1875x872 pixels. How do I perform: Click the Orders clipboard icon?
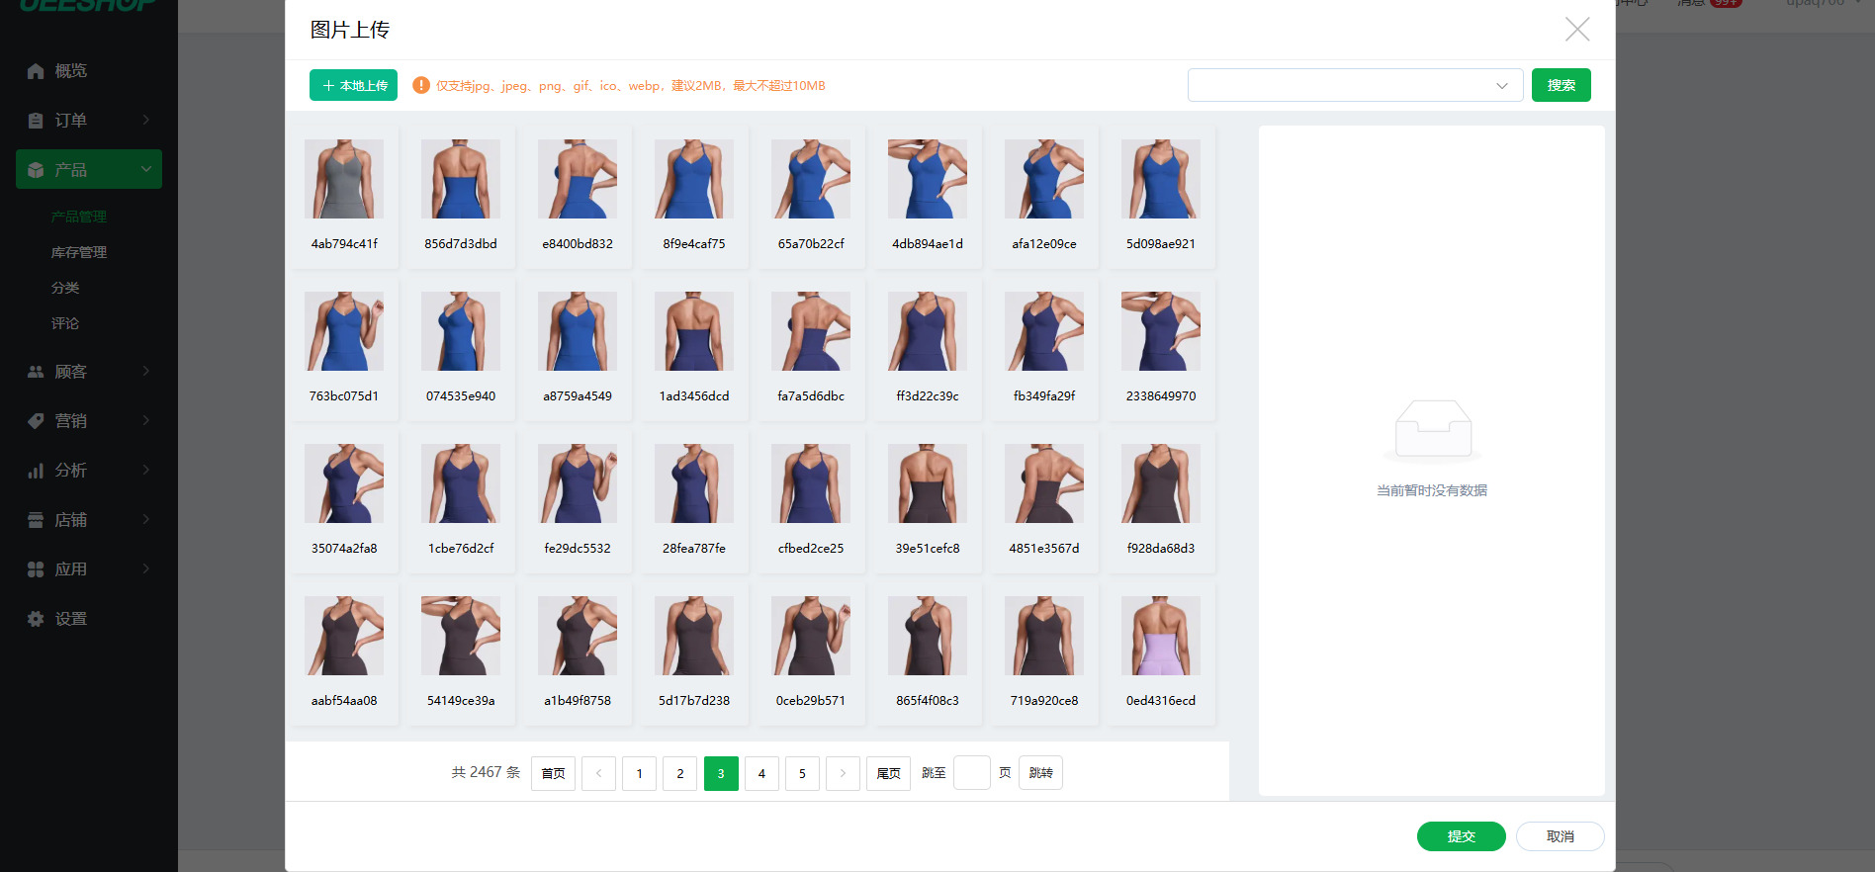click(36, 121)
